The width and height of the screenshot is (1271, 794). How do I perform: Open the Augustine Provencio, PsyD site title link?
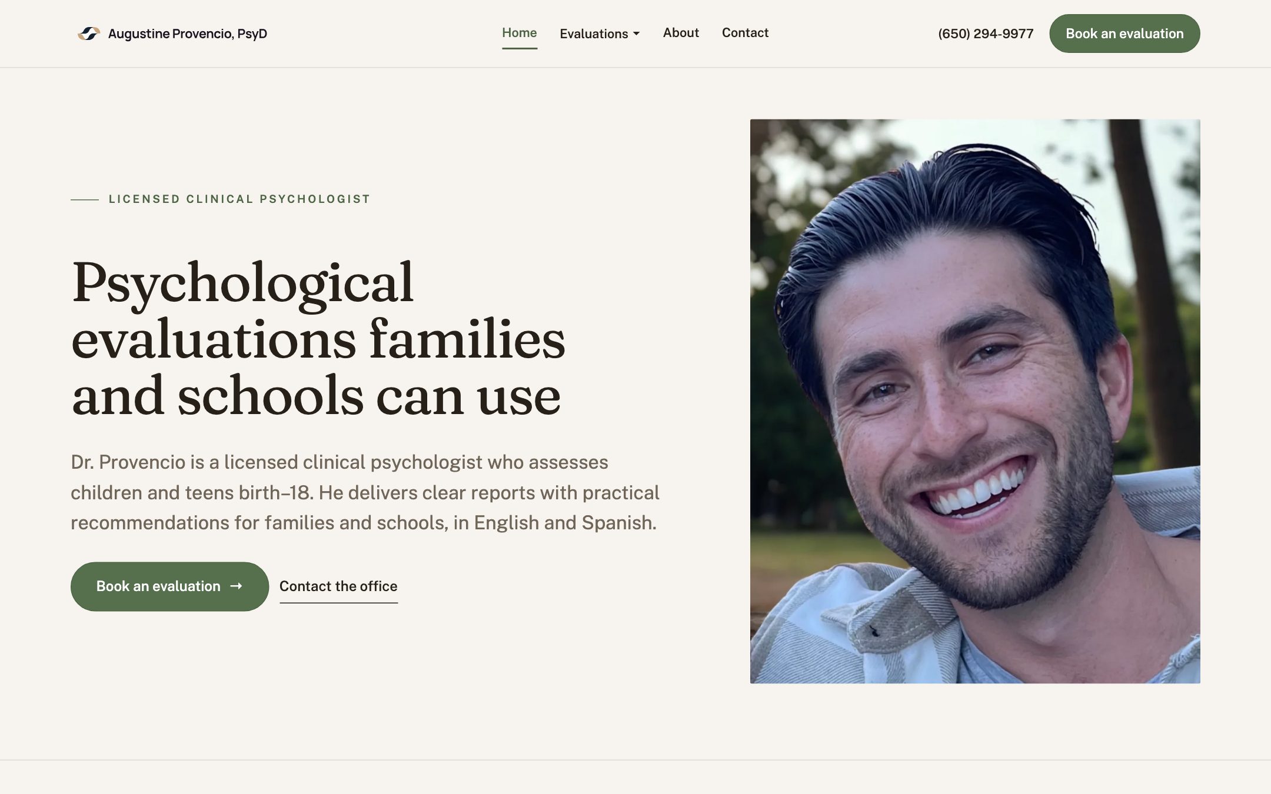coord(187,34)
